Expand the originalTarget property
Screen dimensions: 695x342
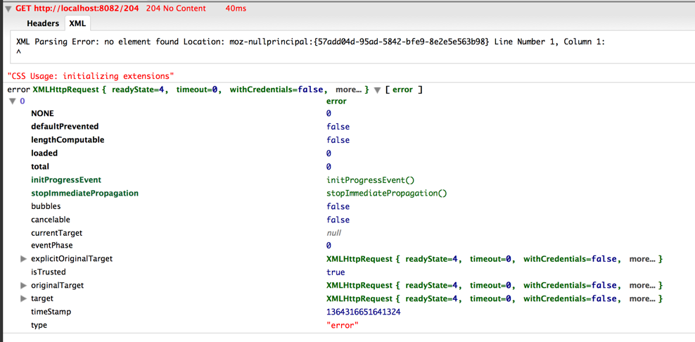24,286
